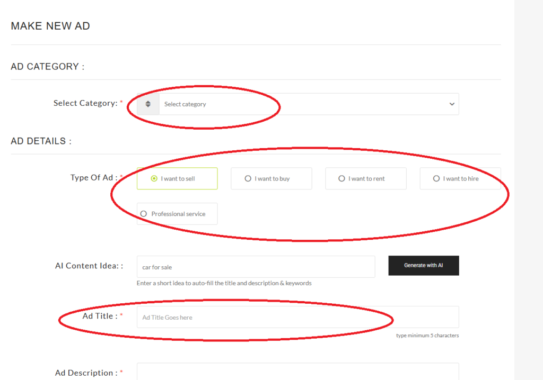Click the 'MAKE NEW AD' page heading

click(x=50, y=26)
